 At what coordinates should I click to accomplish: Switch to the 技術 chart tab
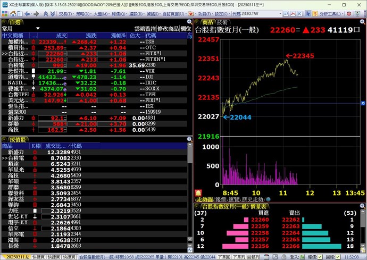[x=222, y=22]
